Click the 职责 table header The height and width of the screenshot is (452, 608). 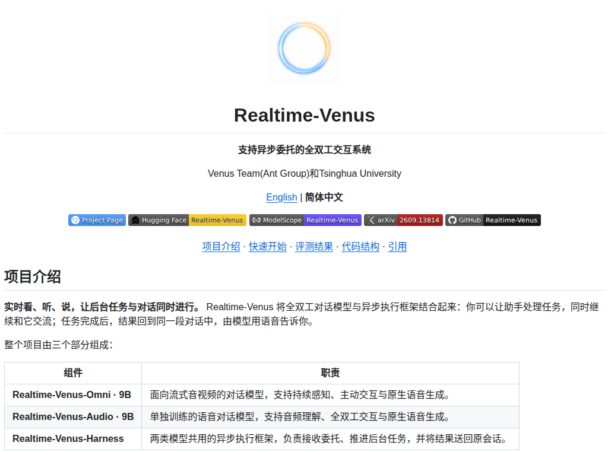(330, 373)
